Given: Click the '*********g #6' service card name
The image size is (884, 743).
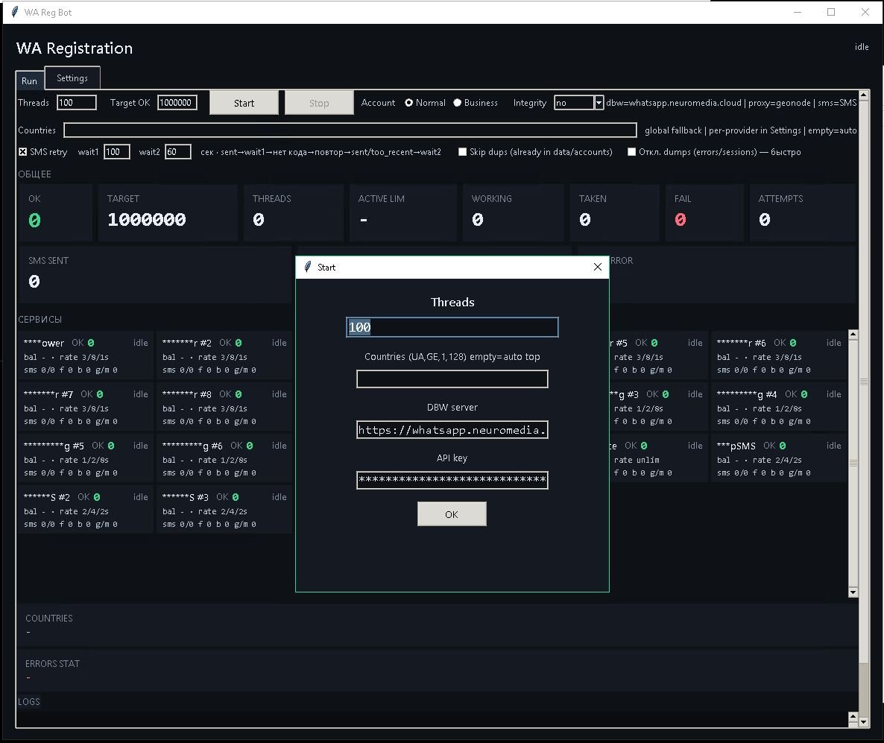Looking at the screenshot, I should 192,446.
